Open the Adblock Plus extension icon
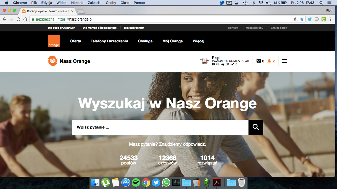The width and height of the screenshot is (337, 189). coord(316,19)
